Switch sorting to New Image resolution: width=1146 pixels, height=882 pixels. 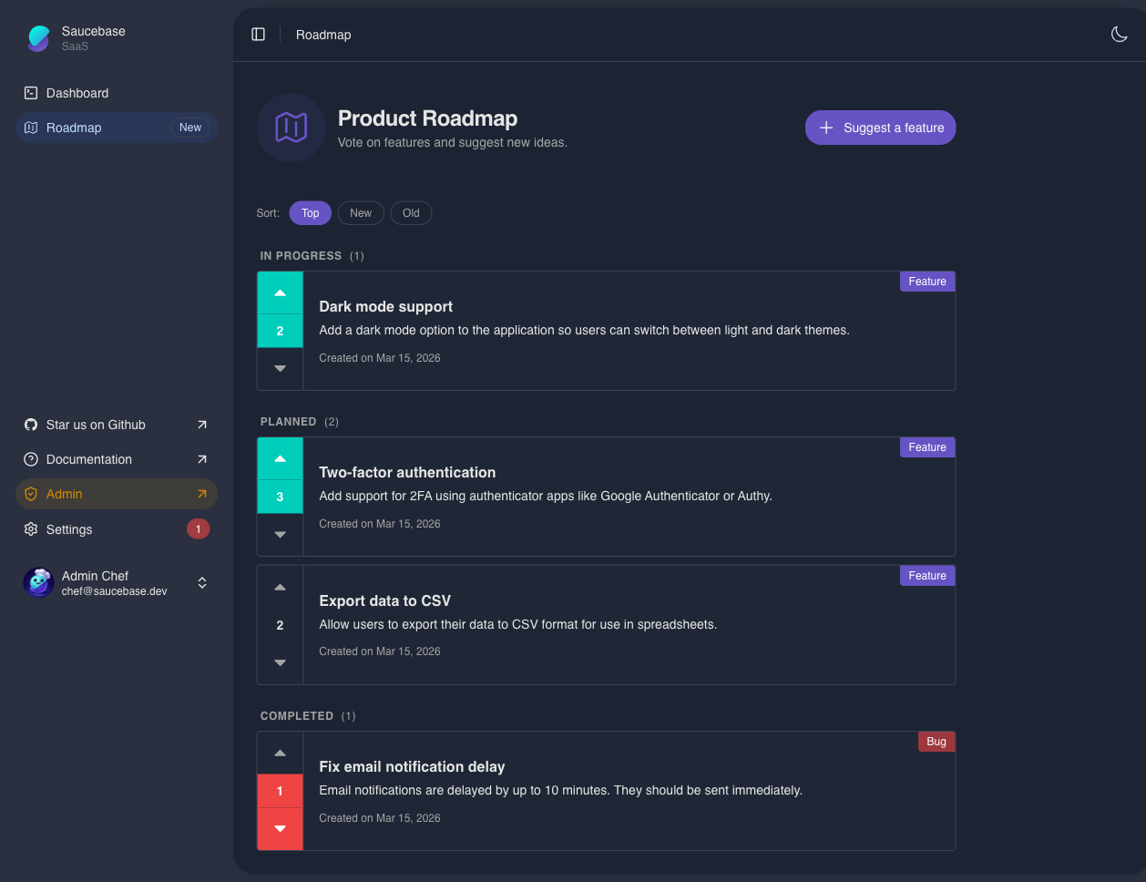(361, 212)
